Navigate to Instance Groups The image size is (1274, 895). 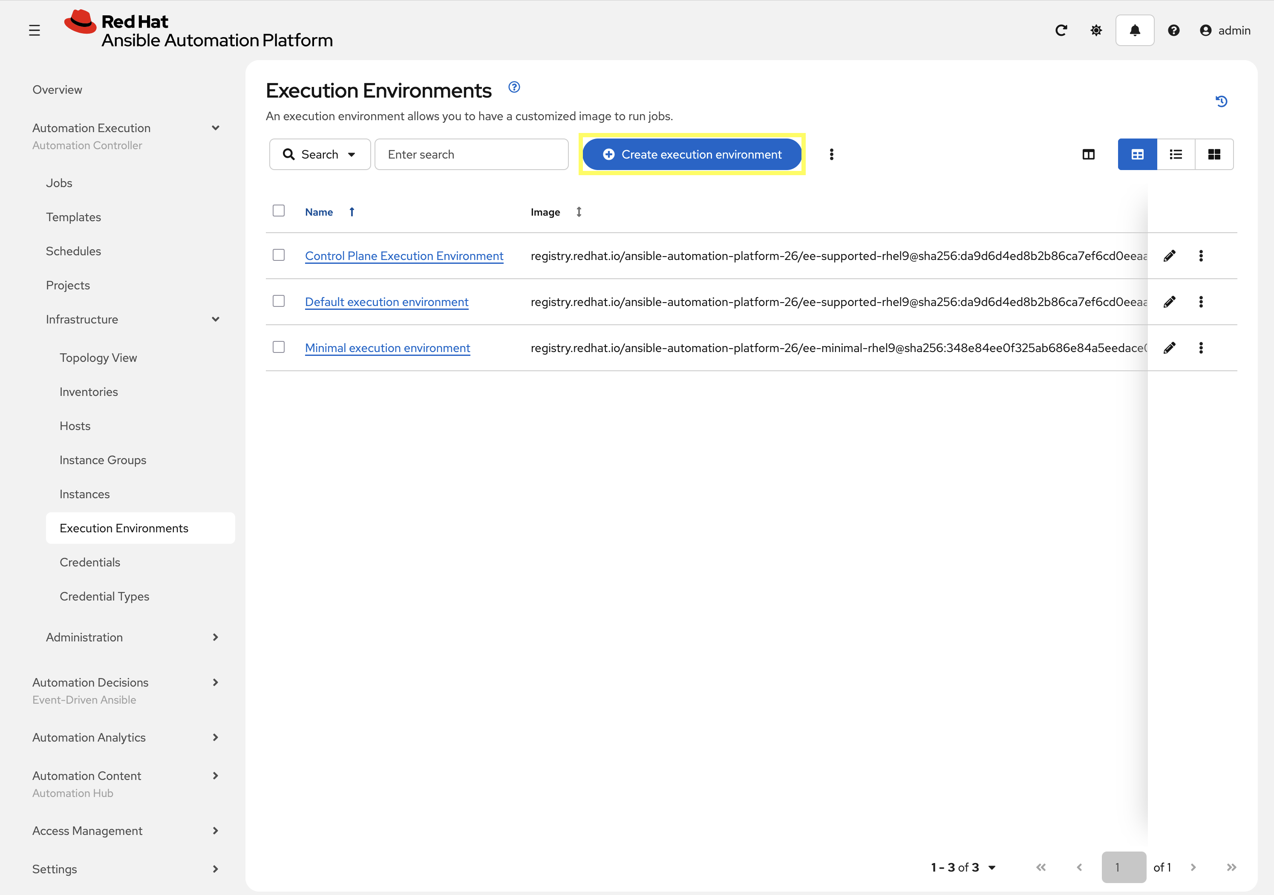click(x=103, y=459)
